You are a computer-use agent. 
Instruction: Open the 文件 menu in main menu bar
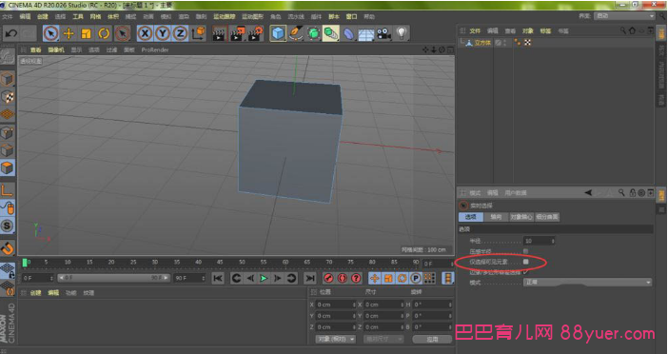pos(8,16)
